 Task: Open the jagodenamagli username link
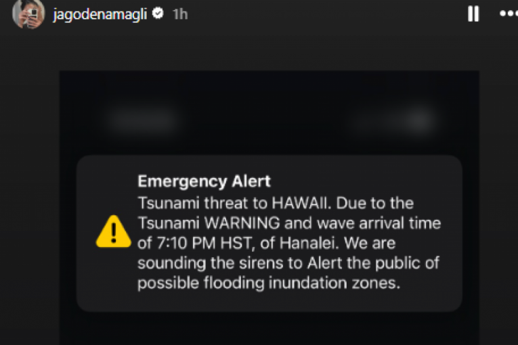point(100,14)
